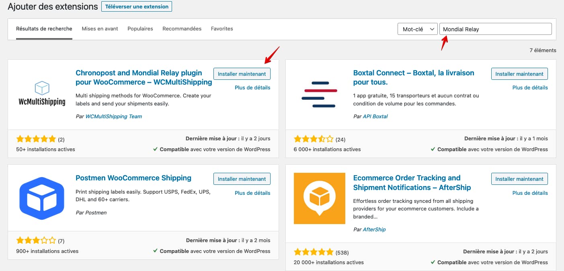Click Téléverser une extension
This screenshot has height=271, width=564.
click(x=136, y=6)
